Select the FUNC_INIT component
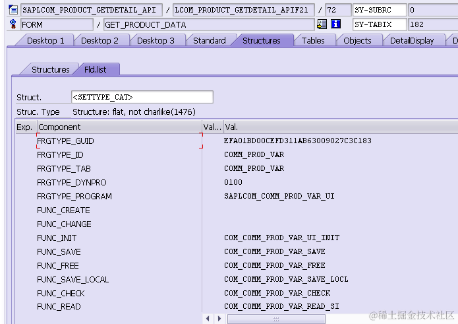The width and height of the screenshot is (458, 324). click(x=57, y=238)
